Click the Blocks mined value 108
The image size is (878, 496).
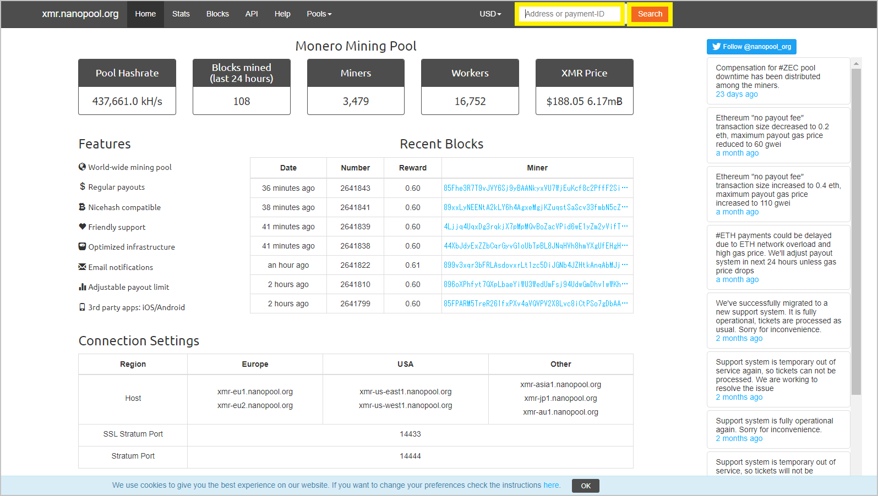point(242,101)
